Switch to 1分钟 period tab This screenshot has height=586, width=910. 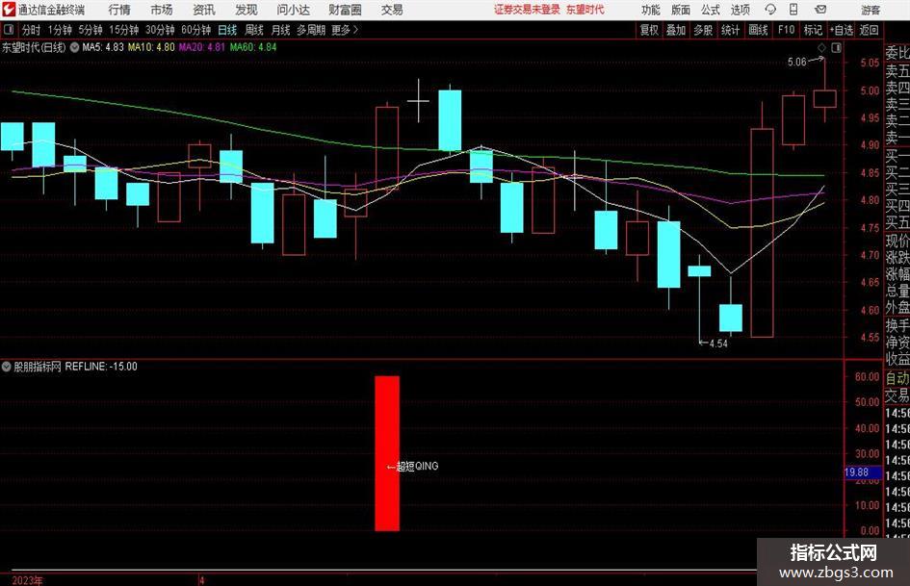(60, 30)
